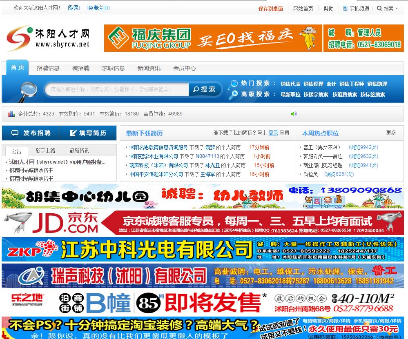Open resume N0047113 link
Image resolution: width=408 pixels, height=339 pixels.
207,156
